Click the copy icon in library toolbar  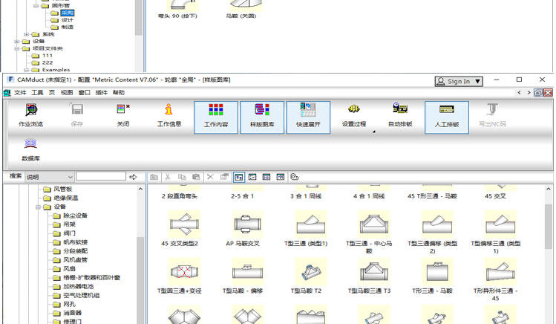182,177
